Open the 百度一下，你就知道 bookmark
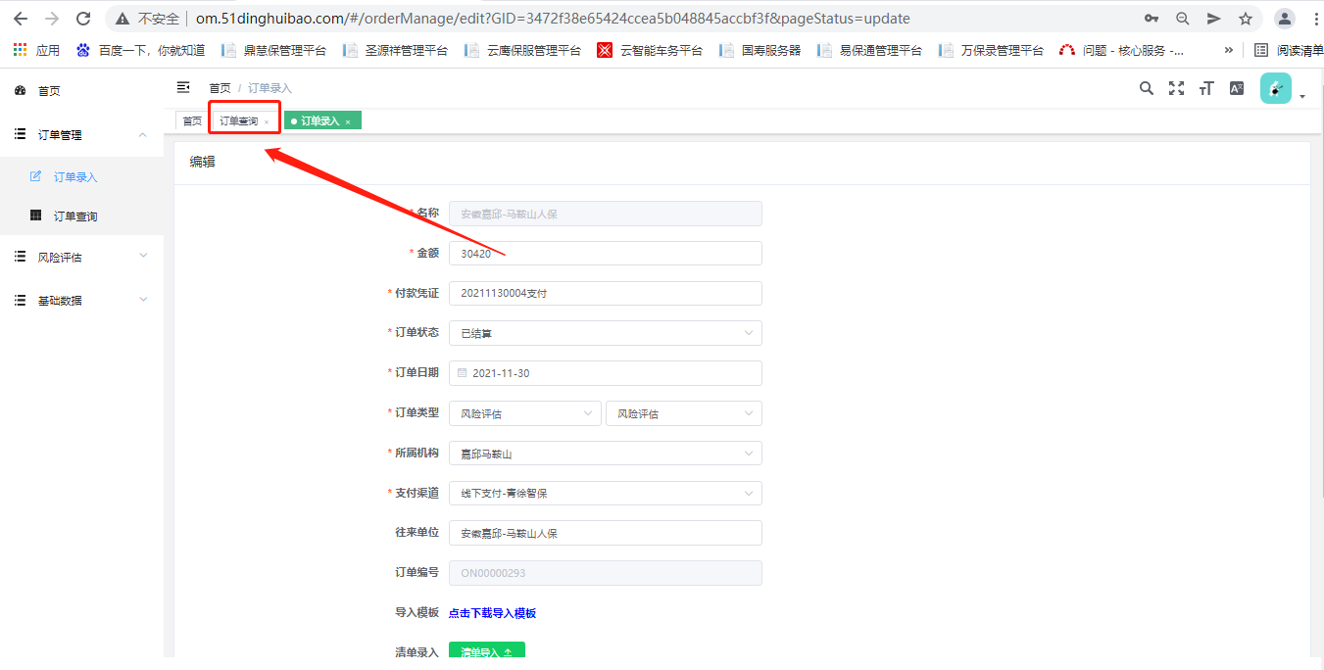This screenshot has width=1324, height=670. tap(140, 50)
